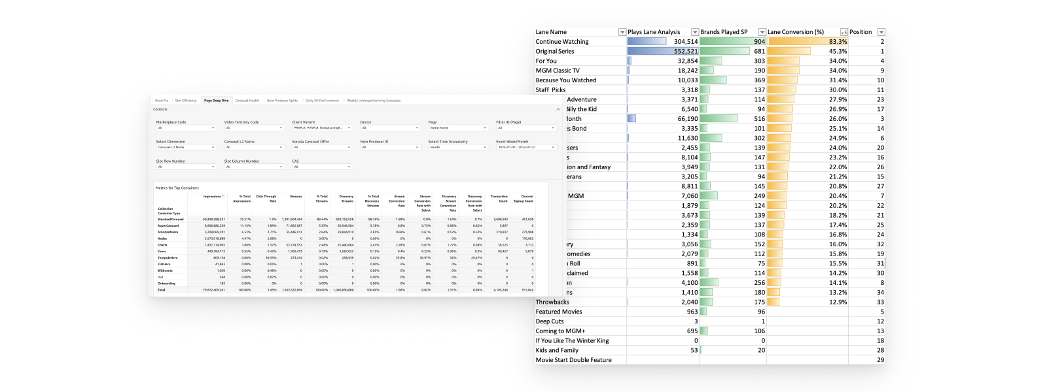Open the Lane Name column filter arrow

coord(622,32)
